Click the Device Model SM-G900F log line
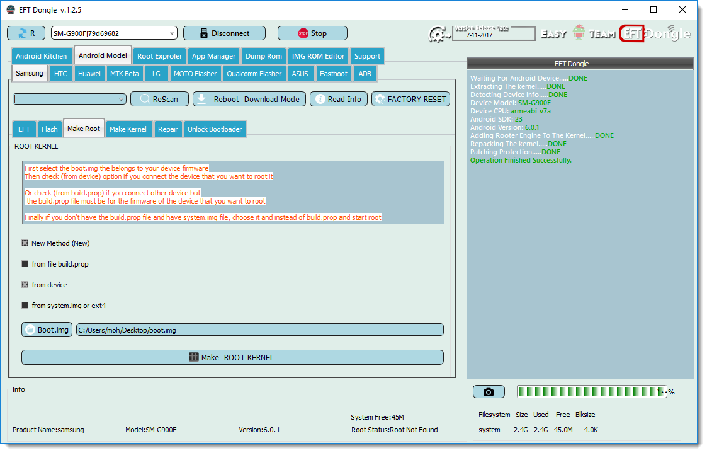This screenshot has width=707, height=453. tap(511, 103)
